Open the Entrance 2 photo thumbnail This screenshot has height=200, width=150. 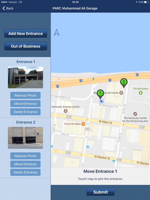tap(25, 138)
